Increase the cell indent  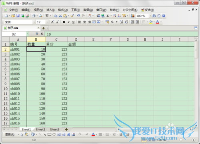[x=137, y=22]
